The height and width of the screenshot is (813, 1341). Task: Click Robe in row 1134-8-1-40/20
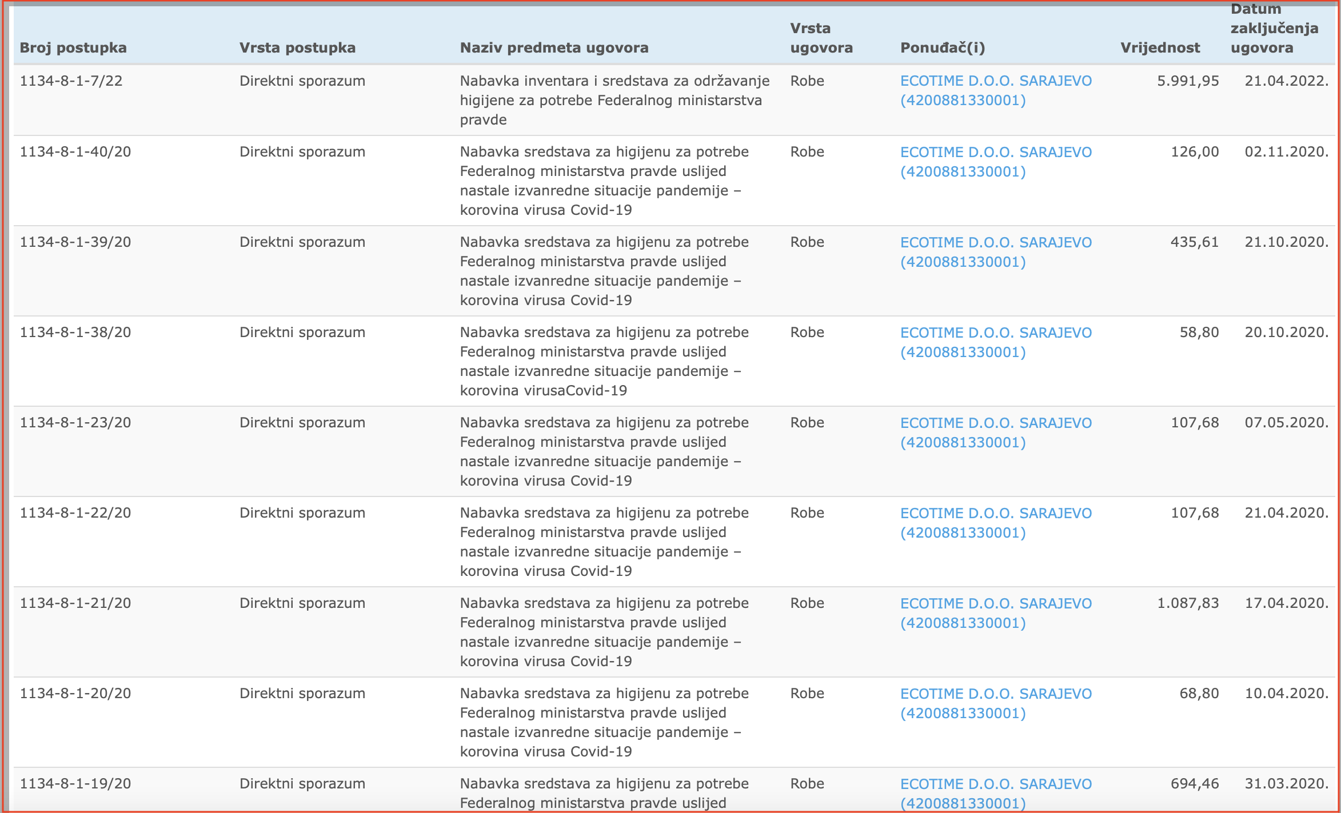[x=807, y=153]
